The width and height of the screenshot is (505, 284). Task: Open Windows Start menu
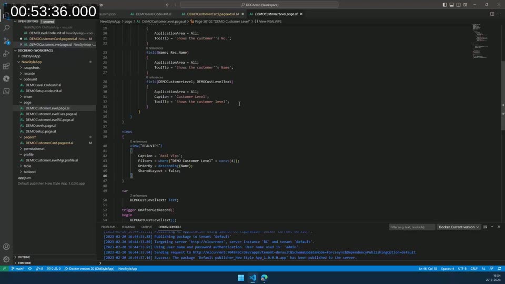coord(241,278)
